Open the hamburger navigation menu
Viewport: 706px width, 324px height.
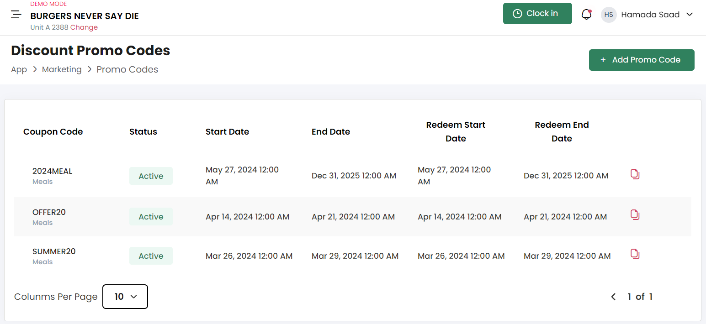pyautogui.click(x=16, y=15)
